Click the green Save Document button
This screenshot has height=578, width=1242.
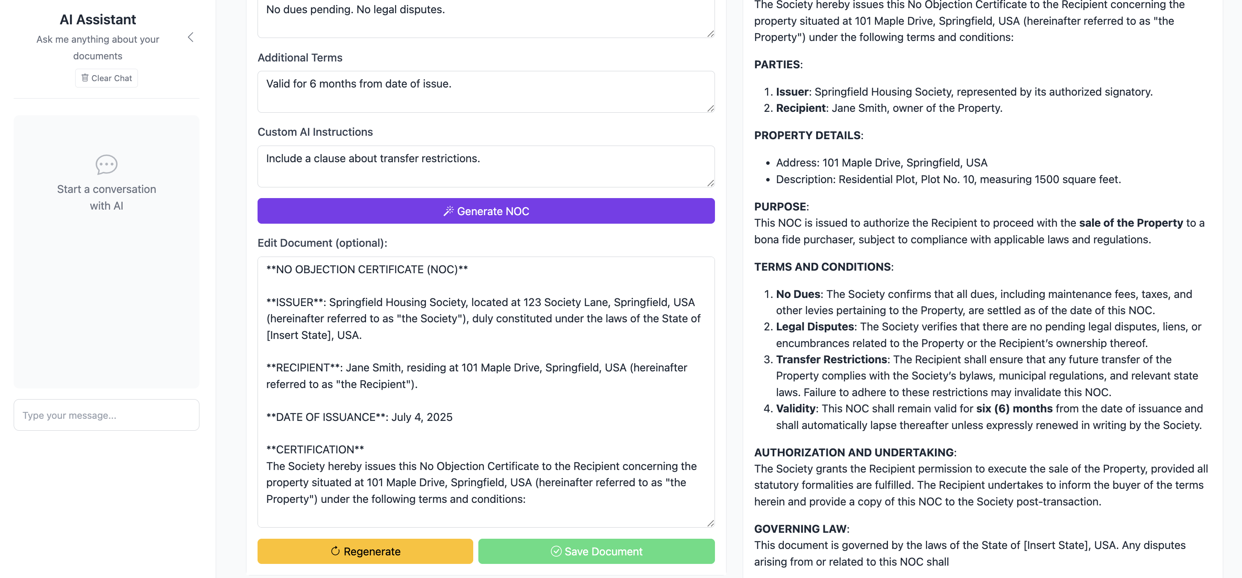coord(596,551)
